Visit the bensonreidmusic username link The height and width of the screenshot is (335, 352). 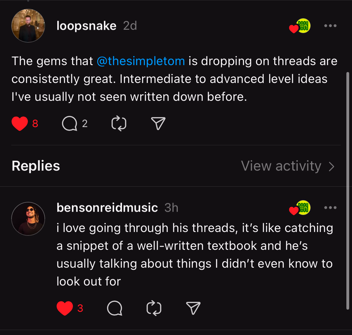click(x=107, y=208)
